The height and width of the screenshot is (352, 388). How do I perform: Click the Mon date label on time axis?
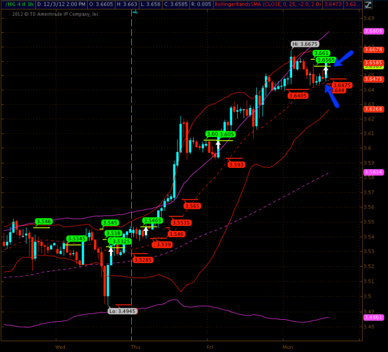tap(288, 347)
